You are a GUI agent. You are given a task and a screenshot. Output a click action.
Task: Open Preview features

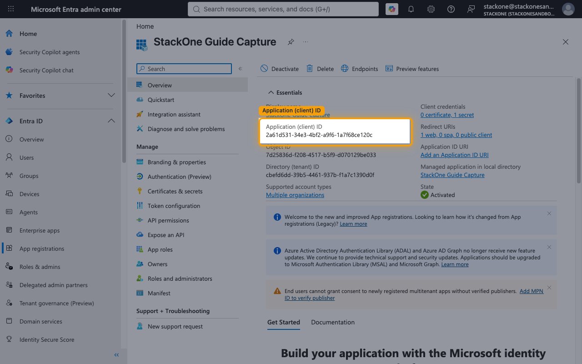412,69
